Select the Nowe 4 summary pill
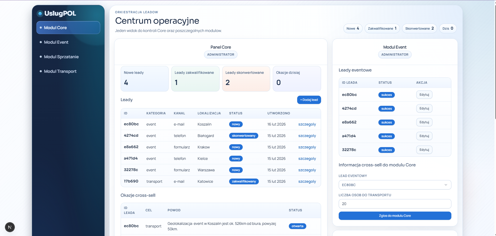The image size is (496, 236). click(x=352, y=28)
